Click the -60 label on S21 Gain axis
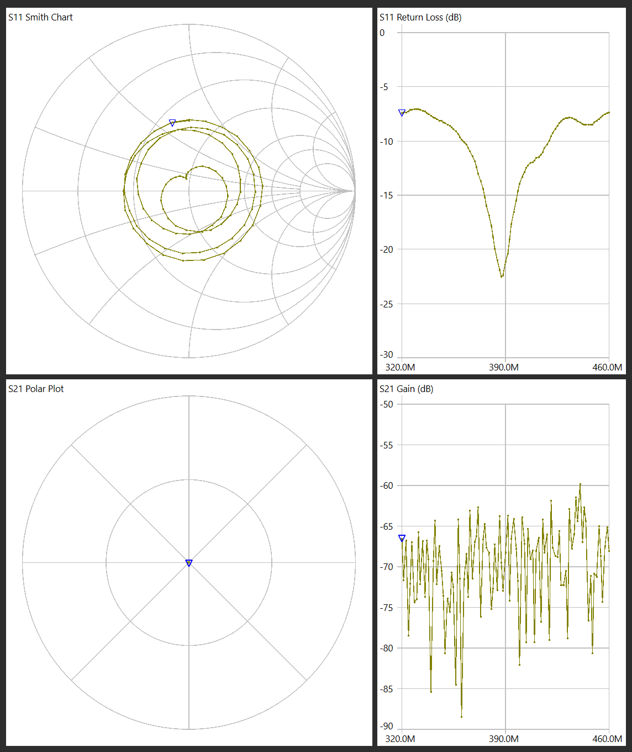 coord(386,485)
